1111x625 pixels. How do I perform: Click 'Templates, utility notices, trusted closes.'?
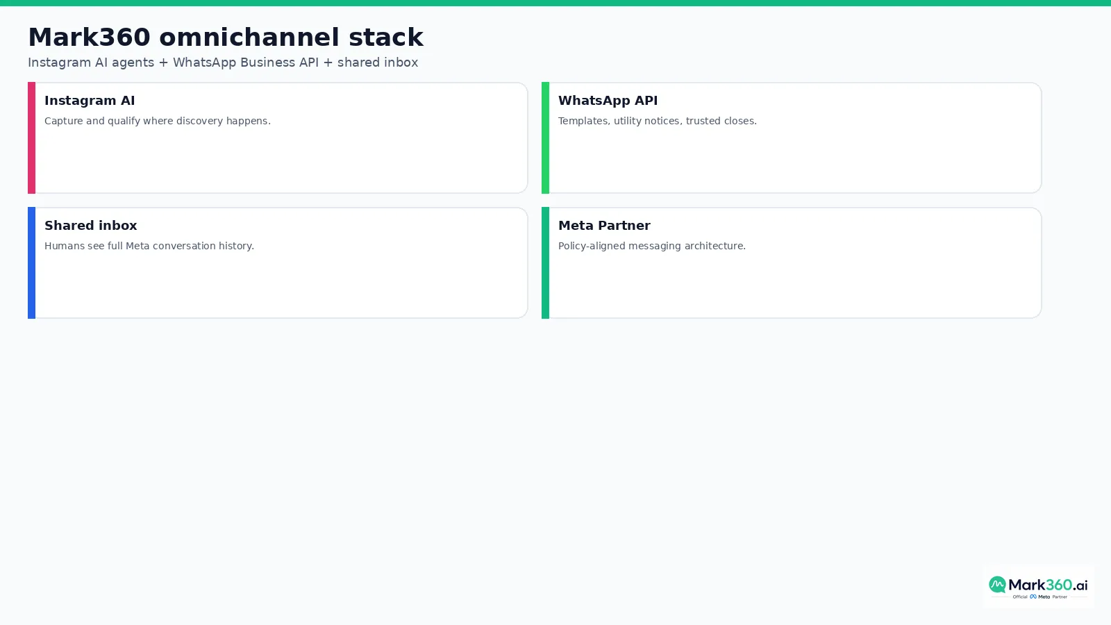658,121
